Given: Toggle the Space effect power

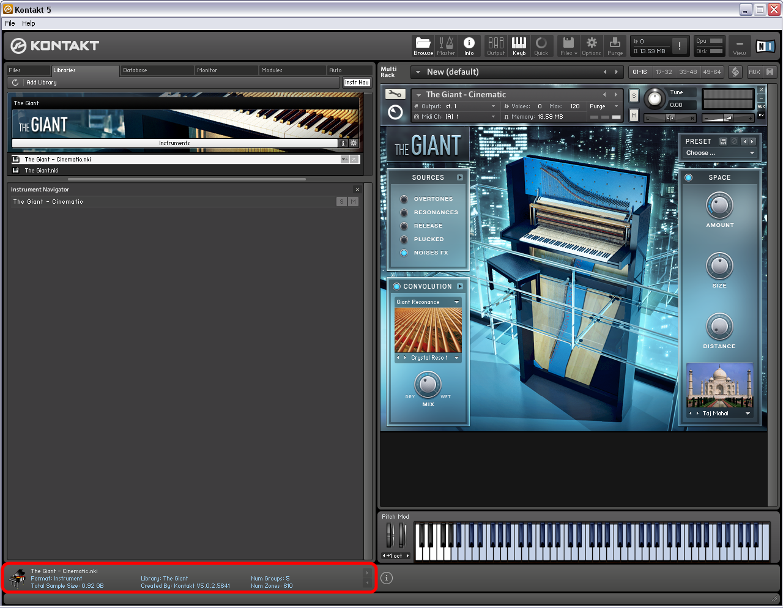Looking at the screenshot, I should point(688,177).
